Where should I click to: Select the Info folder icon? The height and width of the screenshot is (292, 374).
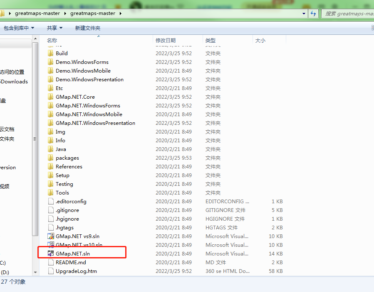click(51, 141)
